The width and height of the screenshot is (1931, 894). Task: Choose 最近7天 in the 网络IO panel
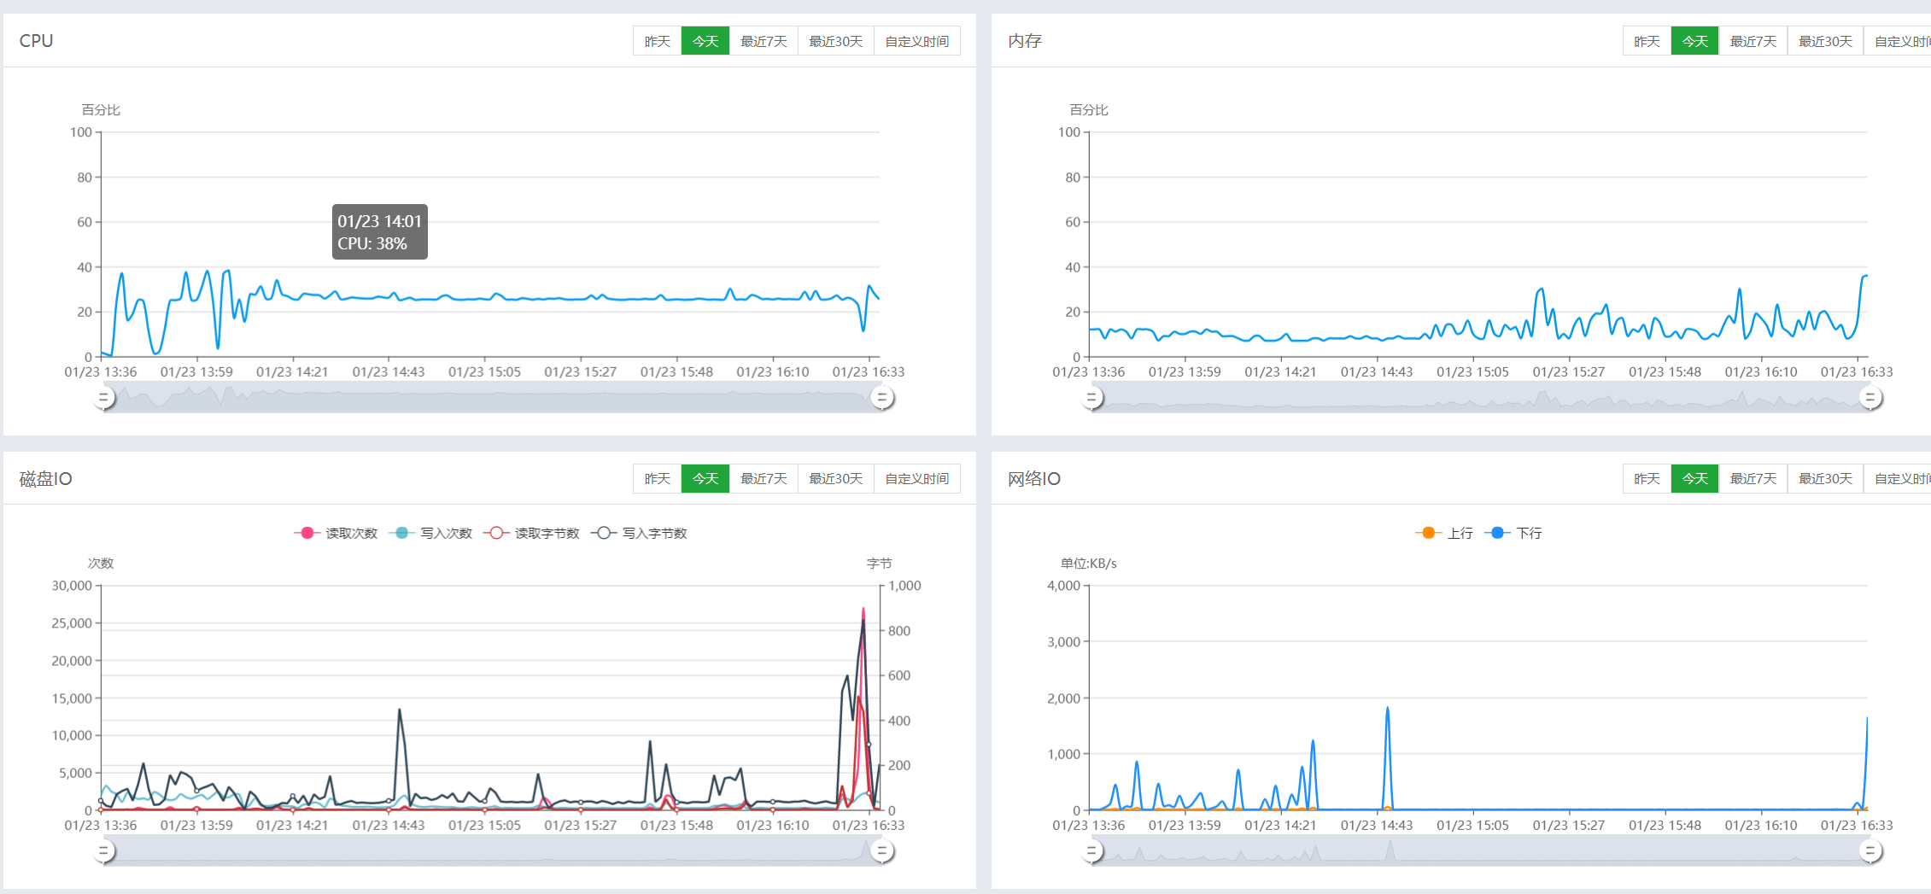(x=1753, y=478)
